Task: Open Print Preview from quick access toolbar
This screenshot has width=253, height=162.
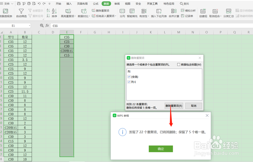Action: (x=34, y=4)
